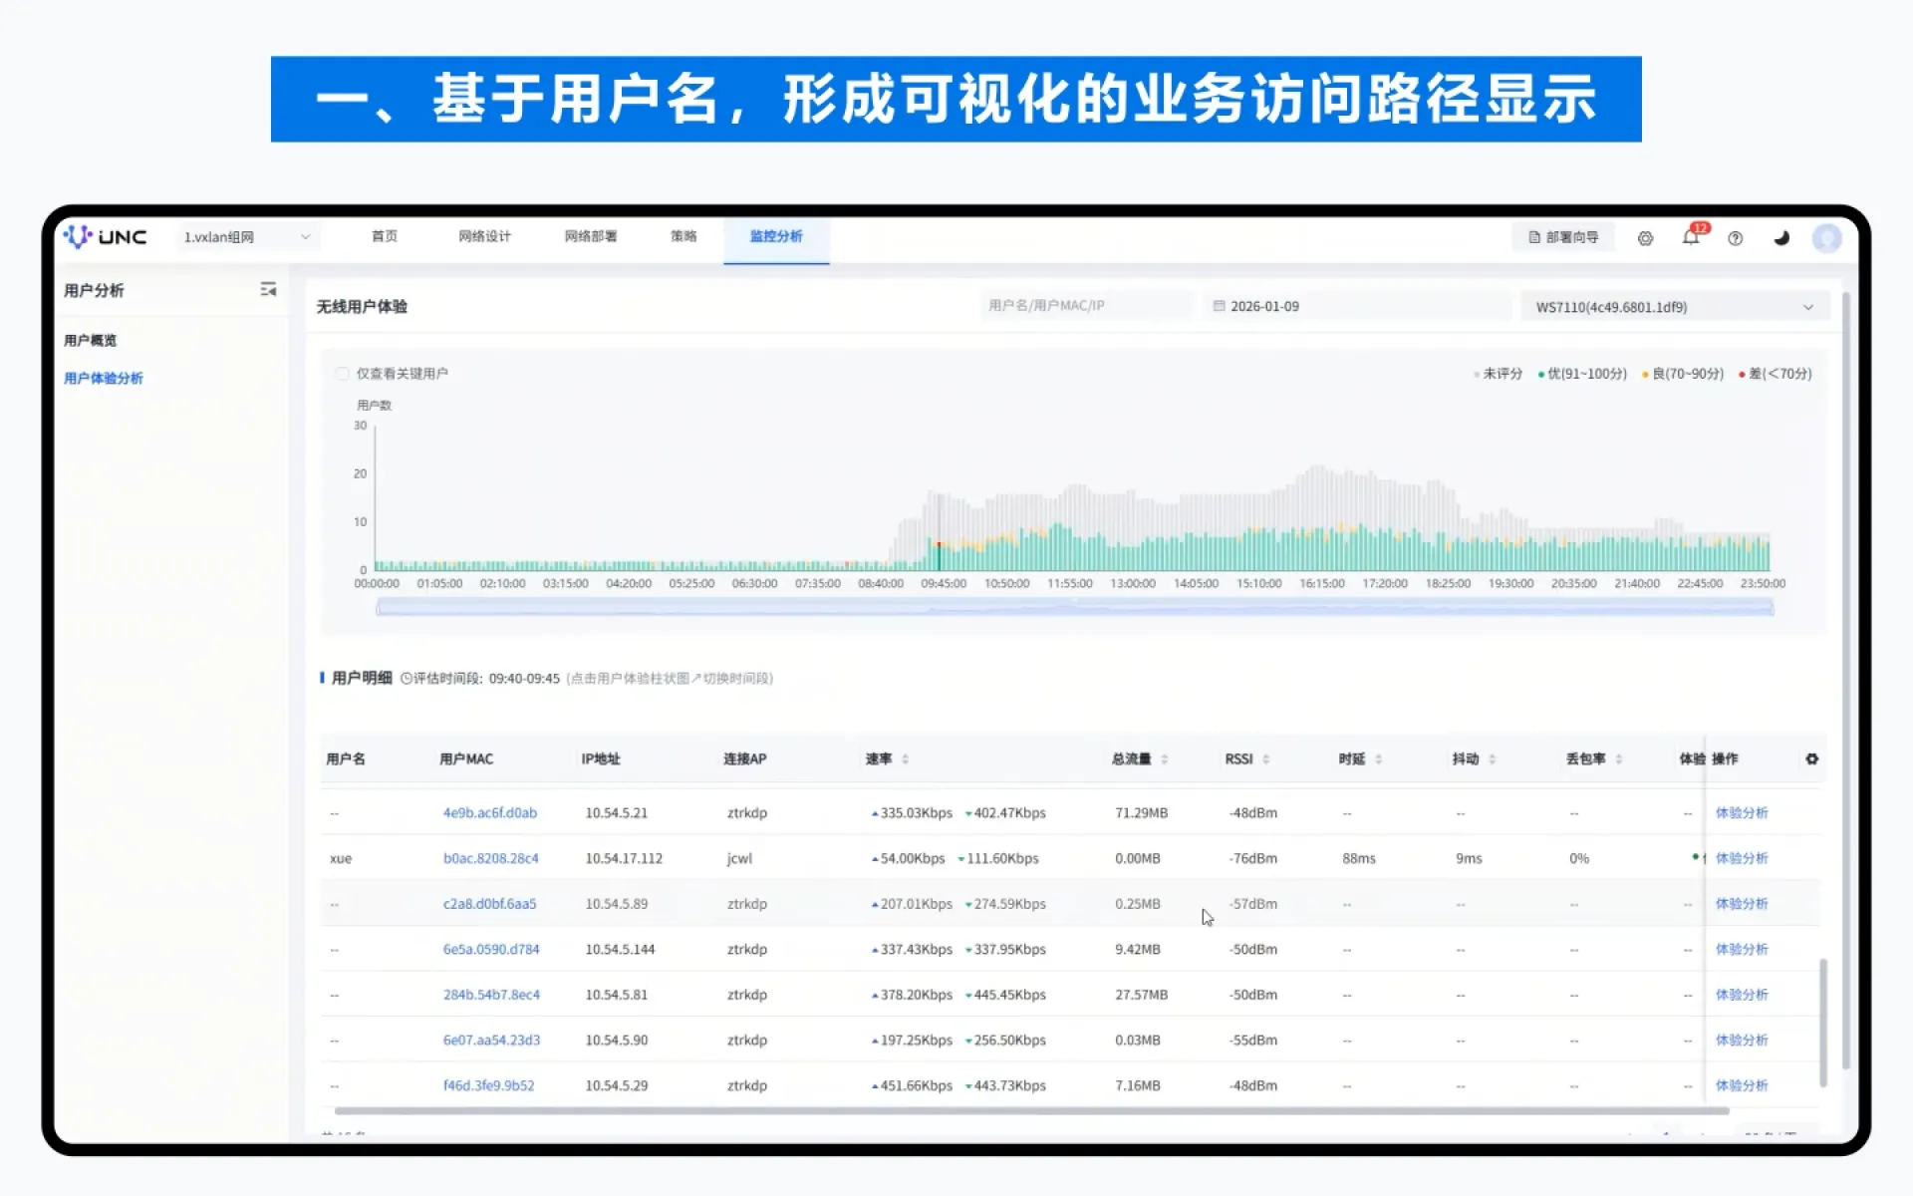1913x1196 pixels.
Task: Go to 网络设计 tab
Action: [x=484, y=236]
